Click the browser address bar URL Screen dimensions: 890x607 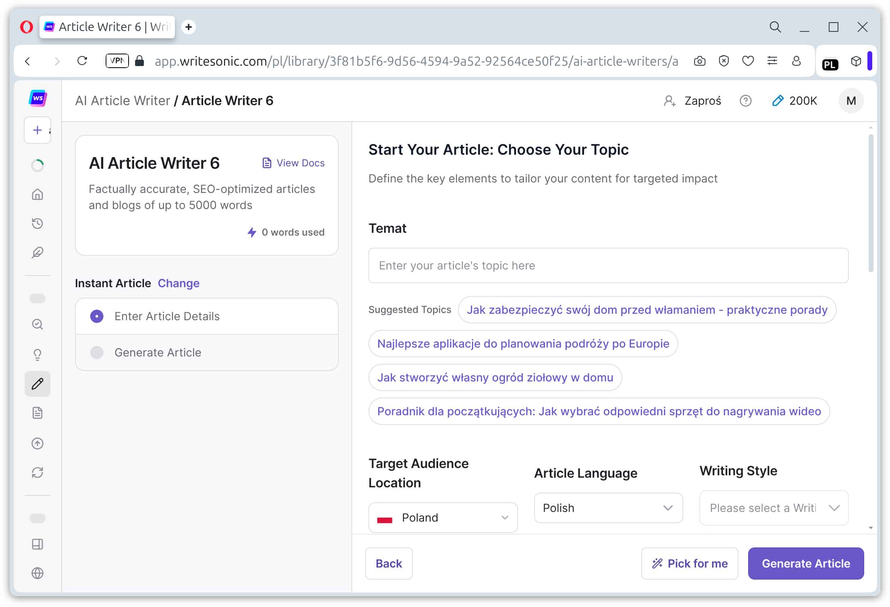coord(416,61)
